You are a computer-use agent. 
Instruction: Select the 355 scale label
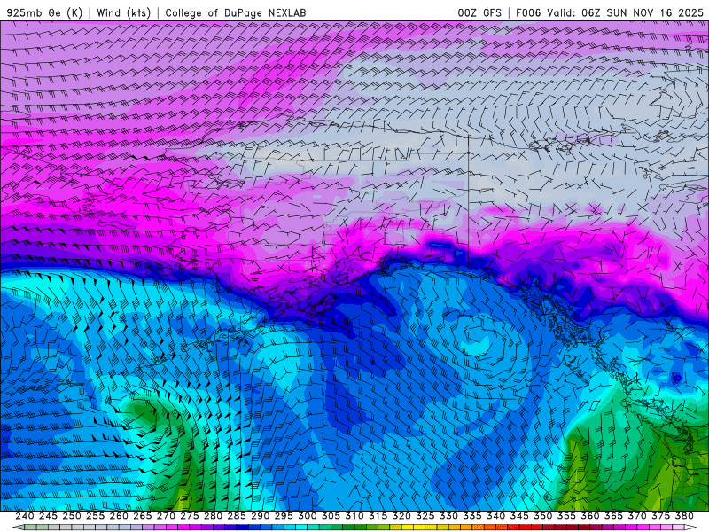[x=566, y=516]
